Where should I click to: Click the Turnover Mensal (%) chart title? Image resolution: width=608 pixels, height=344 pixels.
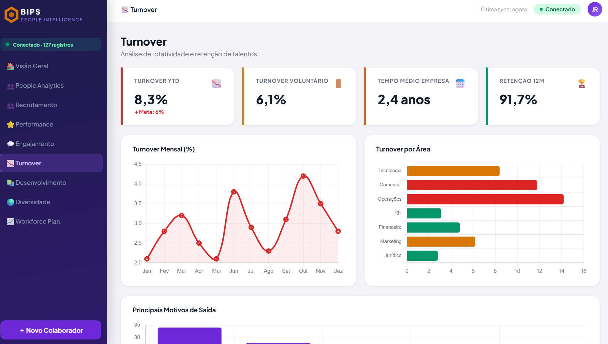pos(163,149)
